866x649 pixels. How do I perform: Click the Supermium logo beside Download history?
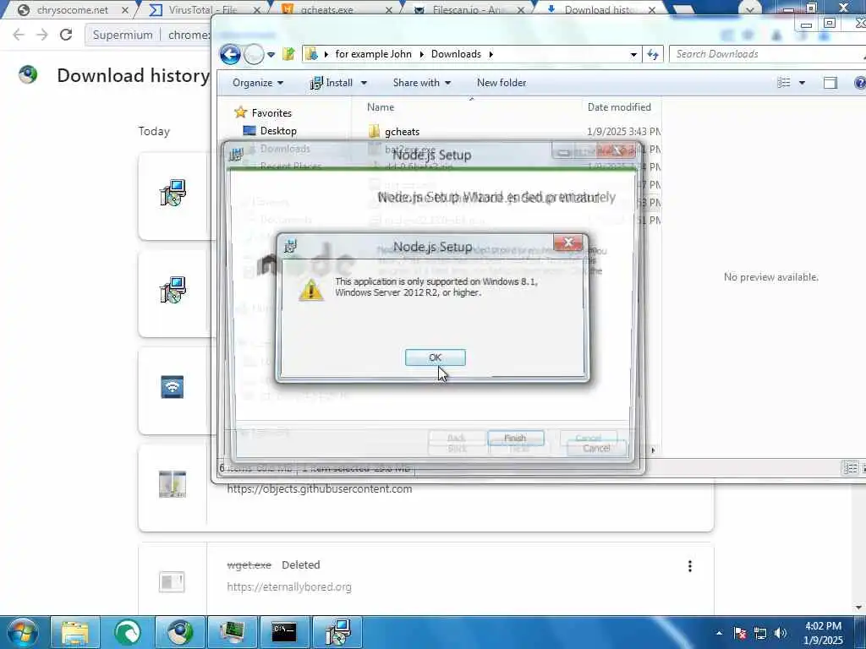coord(28,74)
